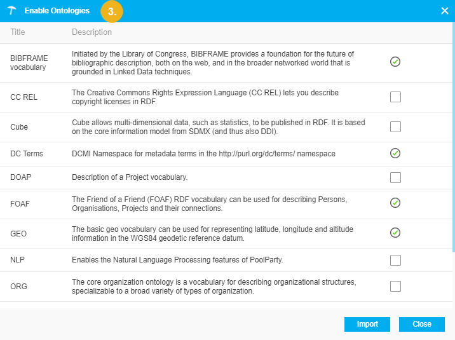Click the Import button
Screen dimensions: 455x340
pos(367,324)
